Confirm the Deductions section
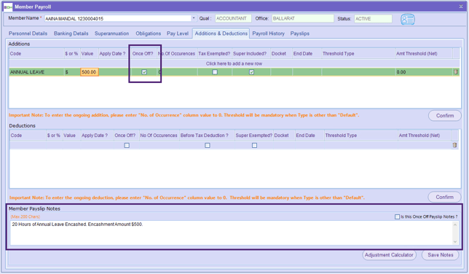Viewport: 469px width, 274px height. pyautogui.click(x=444, y=197)
